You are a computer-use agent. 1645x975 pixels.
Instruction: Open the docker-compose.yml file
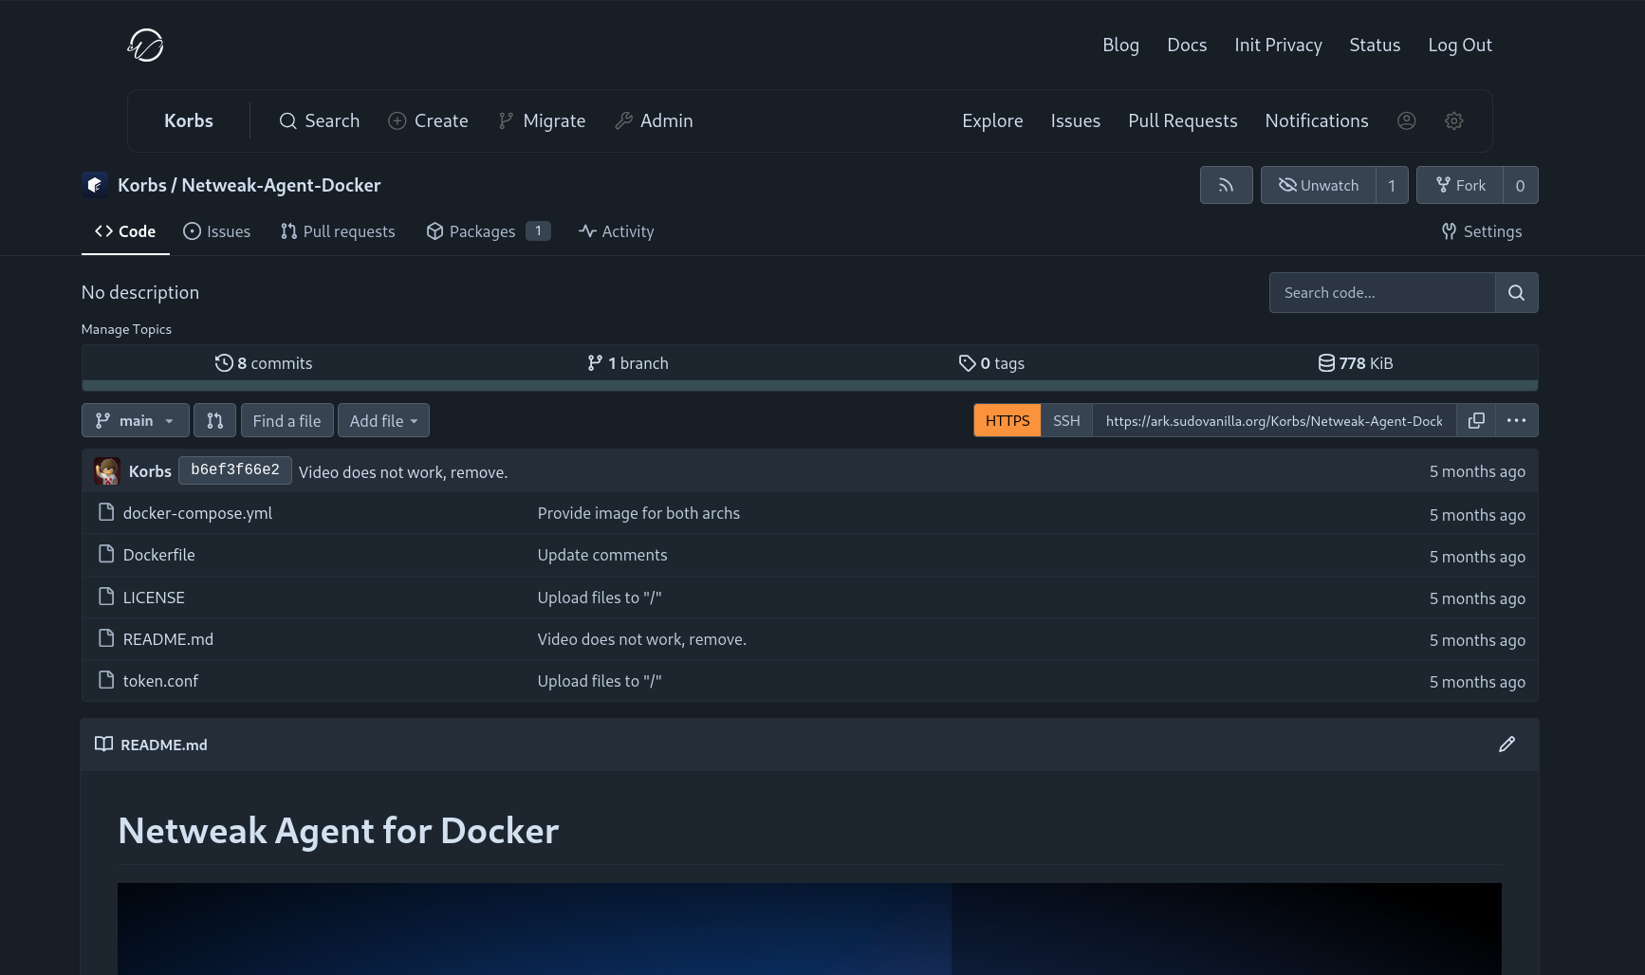(197, 513)
